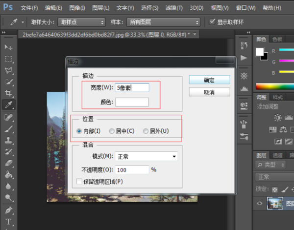Toggle 显示取样环 checkbox
This screenshot has height=230, width=294.
click(x=212, y=22)
